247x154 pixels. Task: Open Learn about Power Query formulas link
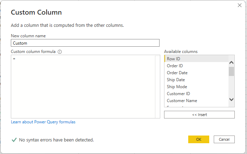(43, 122)
